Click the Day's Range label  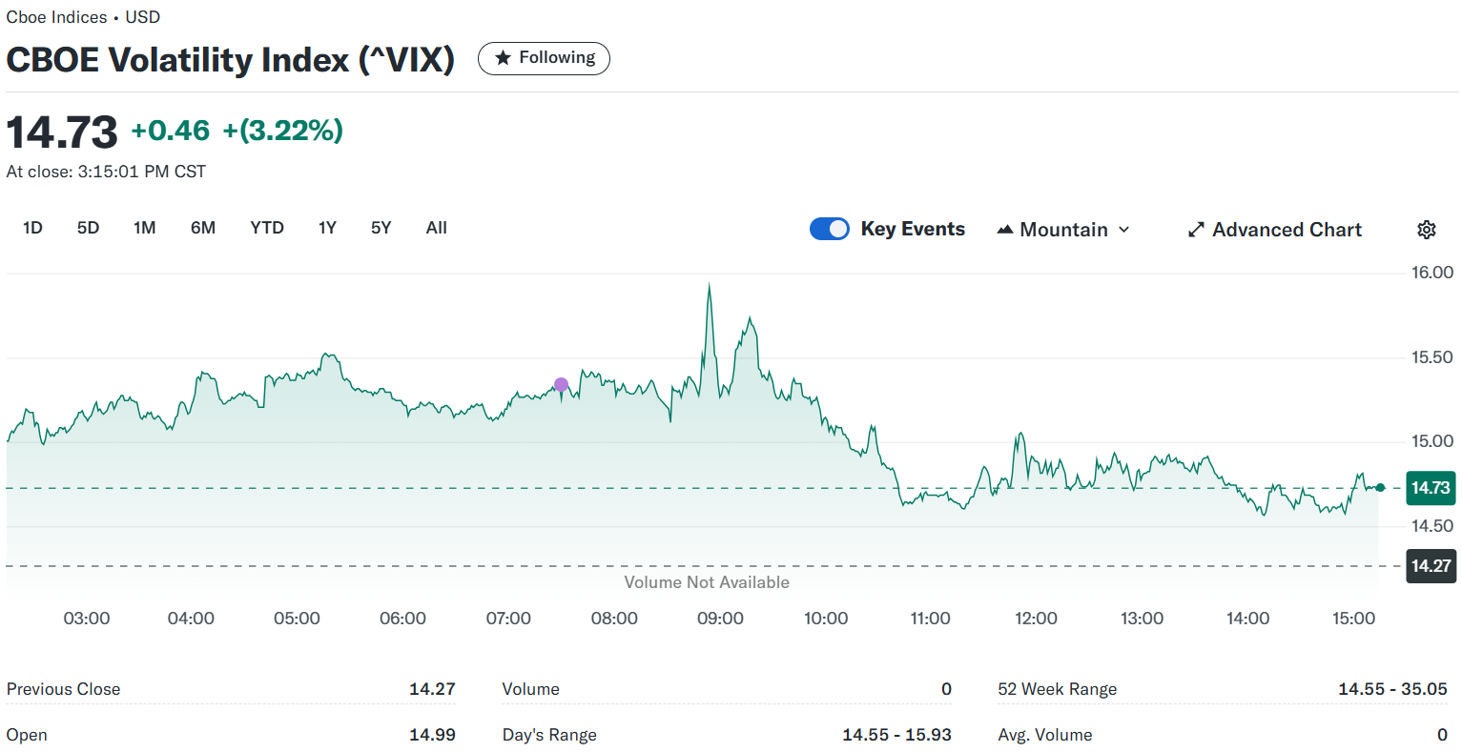point(549,735)
